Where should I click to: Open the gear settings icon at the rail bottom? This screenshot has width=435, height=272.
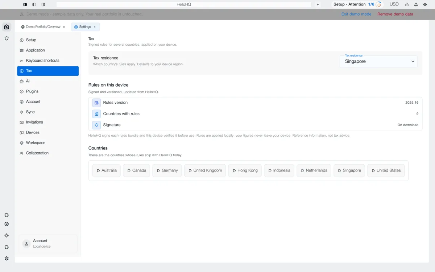coord(7,259)
